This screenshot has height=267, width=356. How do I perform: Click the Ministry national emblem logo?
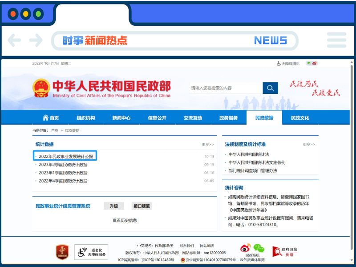[41, 88]
